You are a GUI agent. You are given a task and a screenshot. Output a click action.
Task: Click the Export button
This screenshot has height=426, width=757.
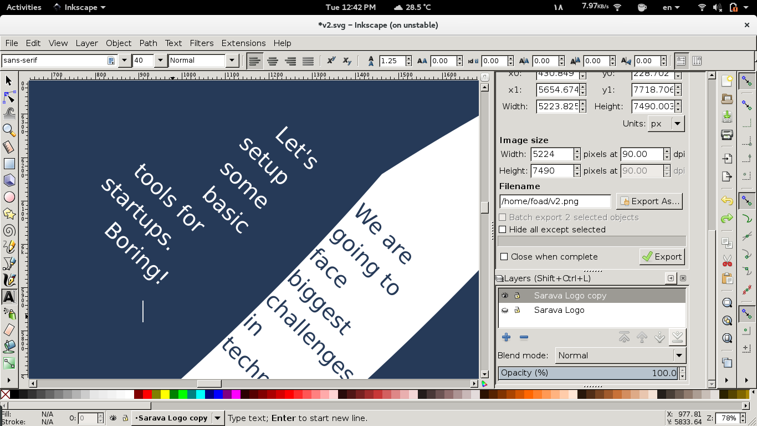tap(662, 257)
